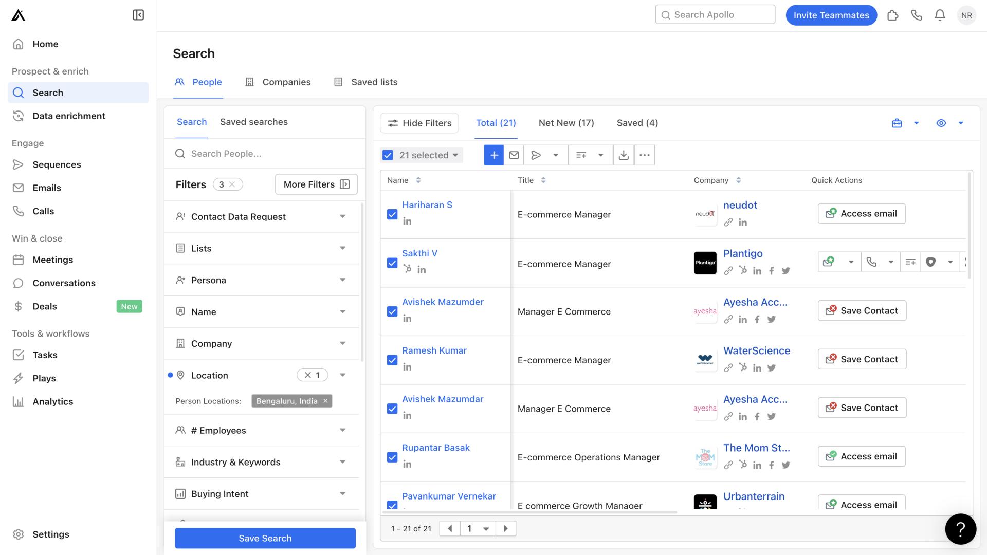Switch to the Companies tab
The image size is (987, 555).
tap(278, 82)
